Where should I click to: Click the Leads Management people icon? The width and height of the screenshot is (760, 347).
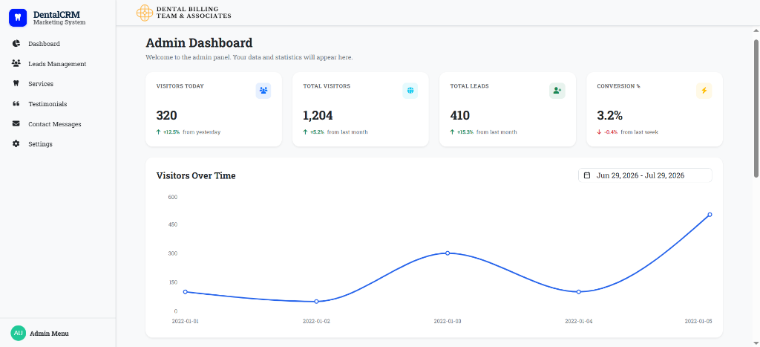tap(16, 64)
